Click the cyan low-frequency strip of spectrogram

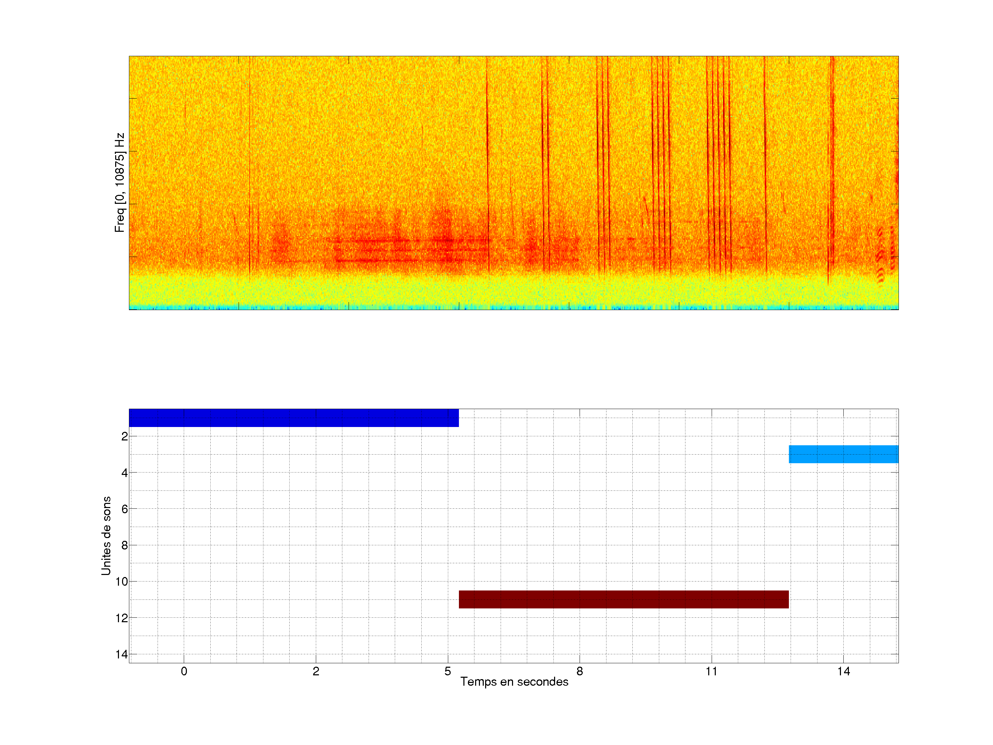coord(513,308)
